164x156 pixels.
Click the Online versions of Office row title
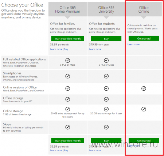click(20, 87)
